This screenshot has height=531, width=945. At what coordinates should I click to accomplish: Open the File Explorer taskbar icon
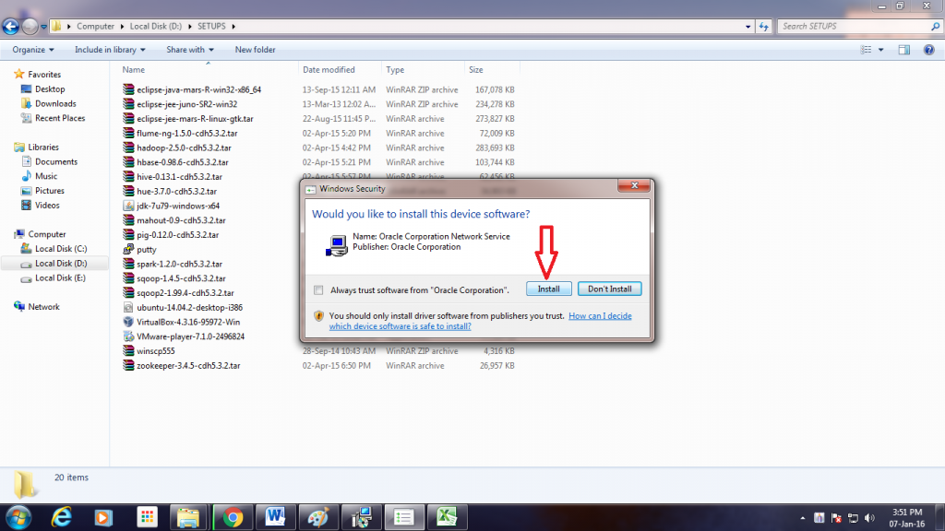click(x=188, y=518)
